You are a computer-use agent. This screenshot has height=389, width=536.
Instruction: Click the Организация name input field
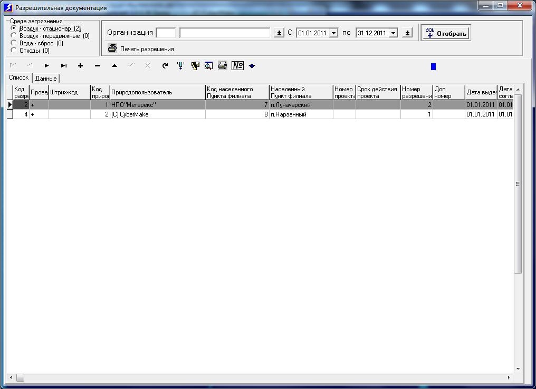(225, 33)
